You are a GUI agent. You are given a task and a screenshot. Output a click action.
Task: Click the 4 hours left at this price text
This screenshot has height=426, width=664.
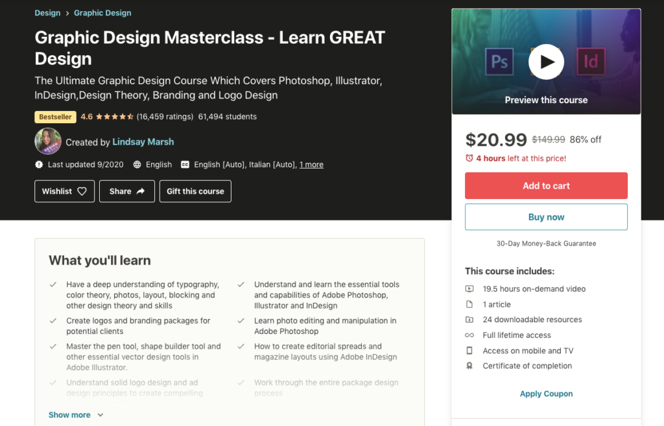[521, 158]
